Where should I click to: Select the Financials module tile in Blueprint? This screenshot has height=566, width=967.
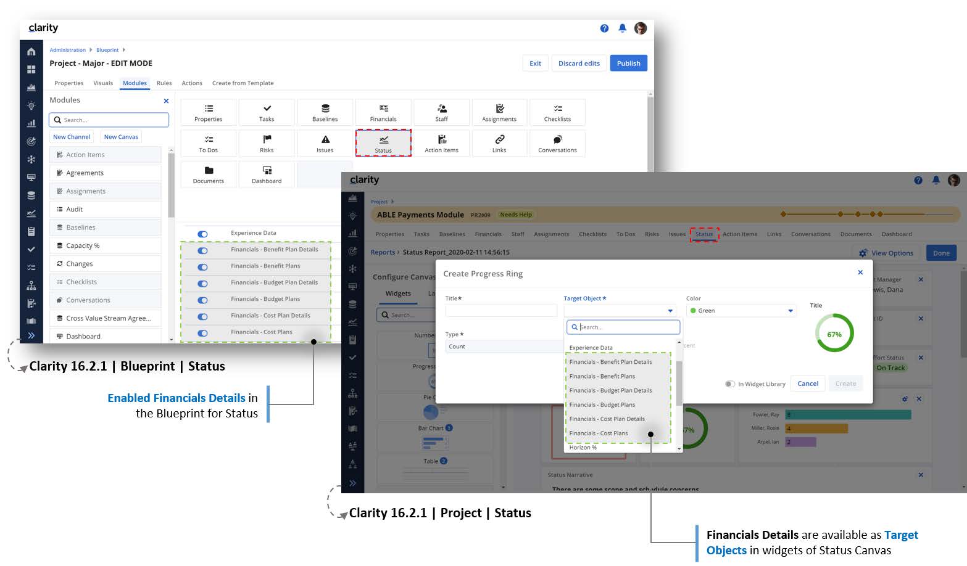click(x=383, y=112)
